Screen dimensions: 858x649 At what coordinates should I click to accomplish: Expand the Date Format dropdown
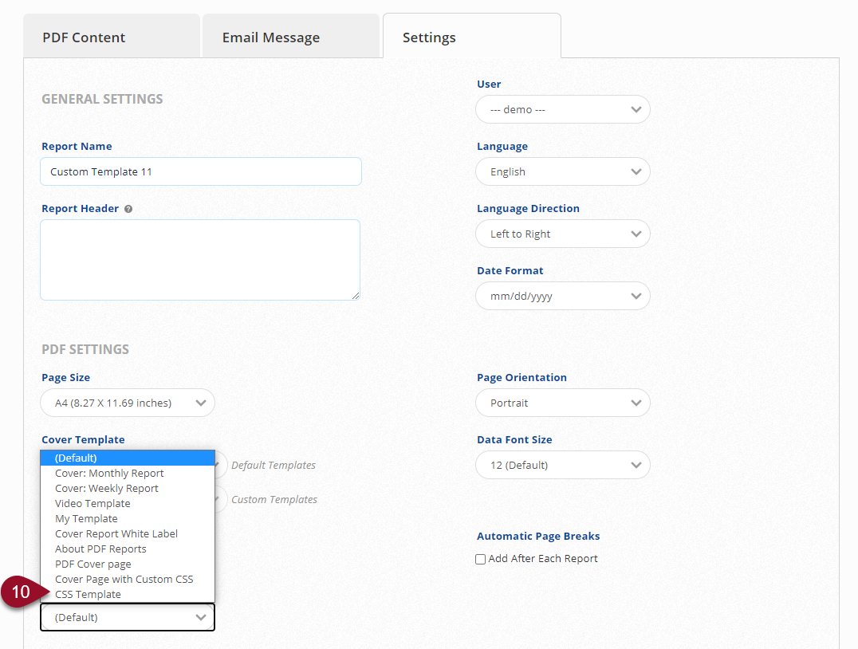click(x=562, y=296)
